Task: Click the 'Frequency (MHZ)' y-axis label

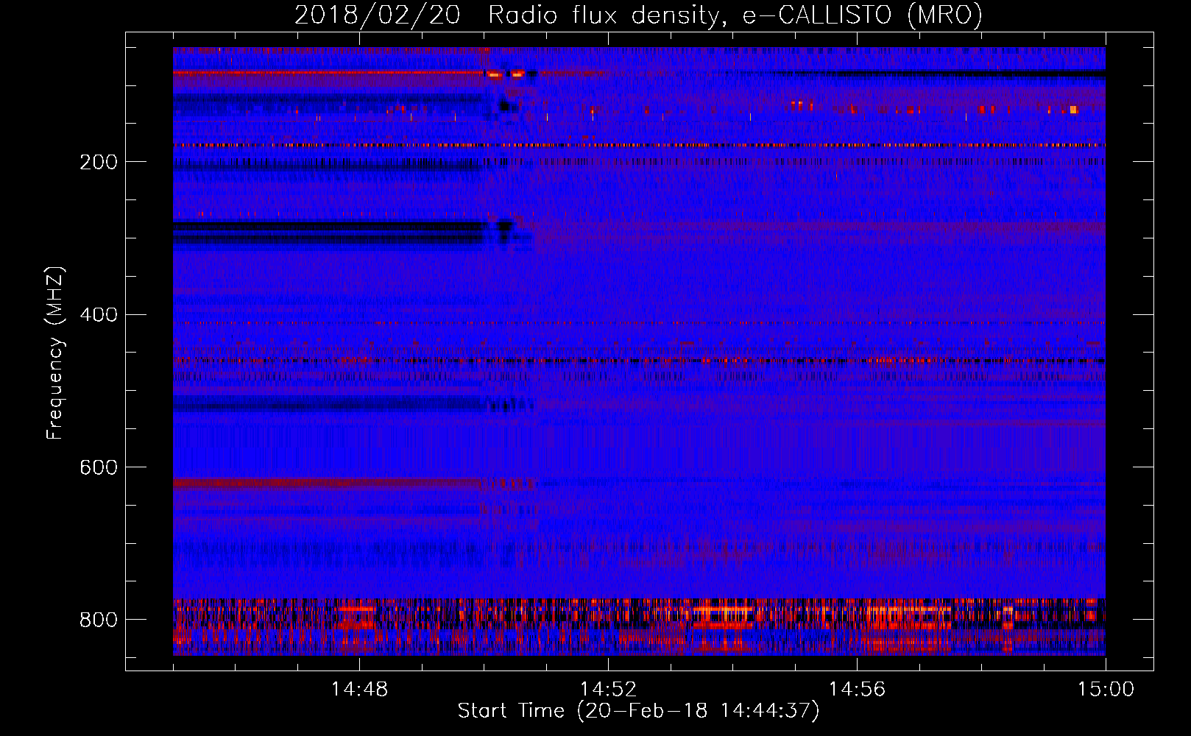Action: pos(55,353)
